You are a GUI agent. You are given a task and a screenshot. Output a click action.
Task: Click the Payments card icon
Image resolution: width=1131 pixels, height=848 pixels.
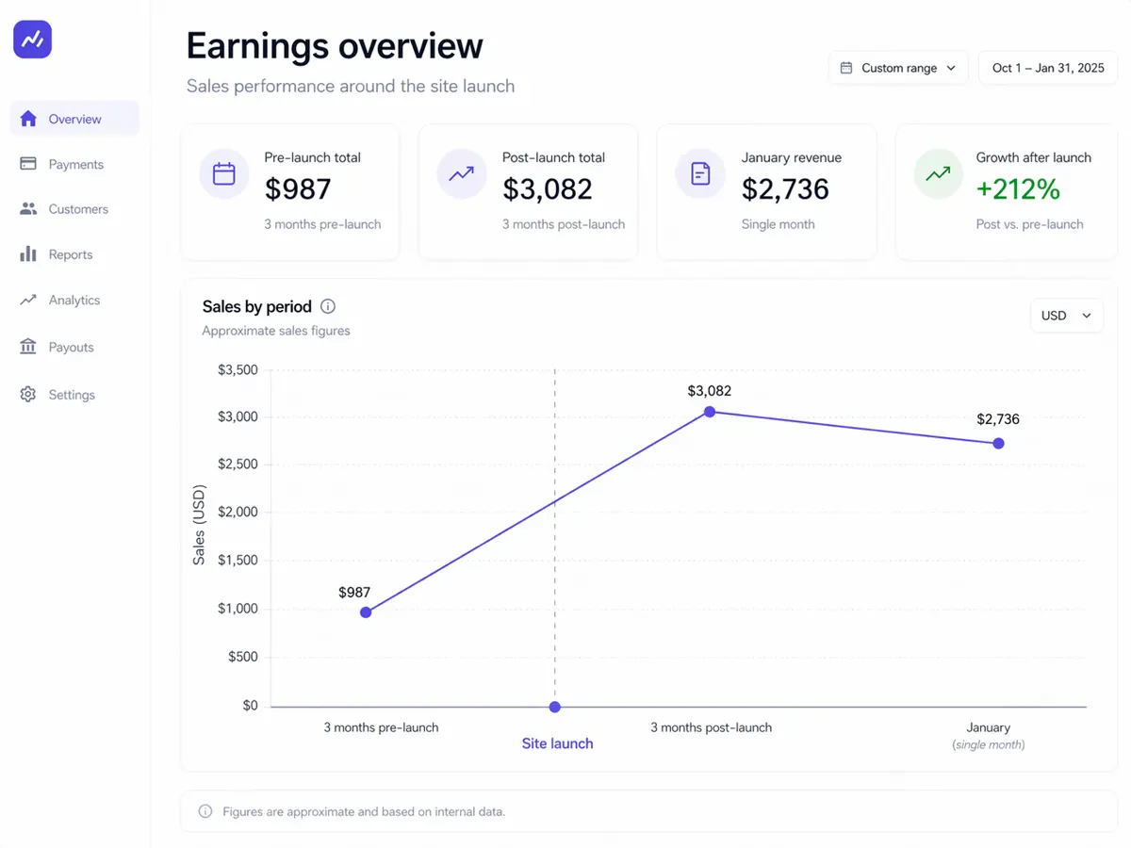(x=28, y=164)
